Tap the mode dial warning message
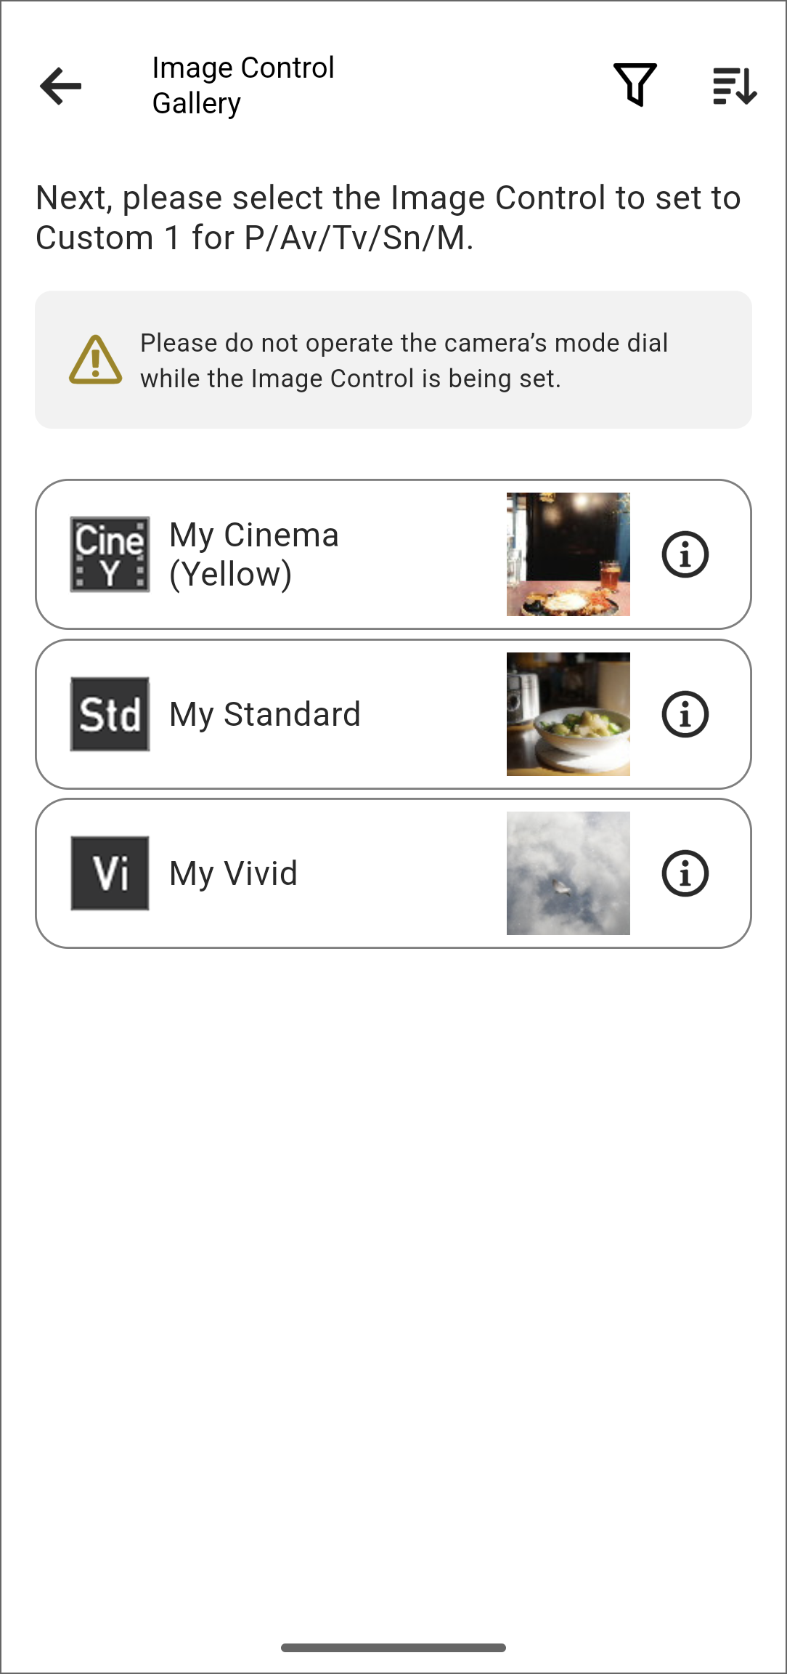The width and height of the screenshot is (787, 1674). click(404, 360)
